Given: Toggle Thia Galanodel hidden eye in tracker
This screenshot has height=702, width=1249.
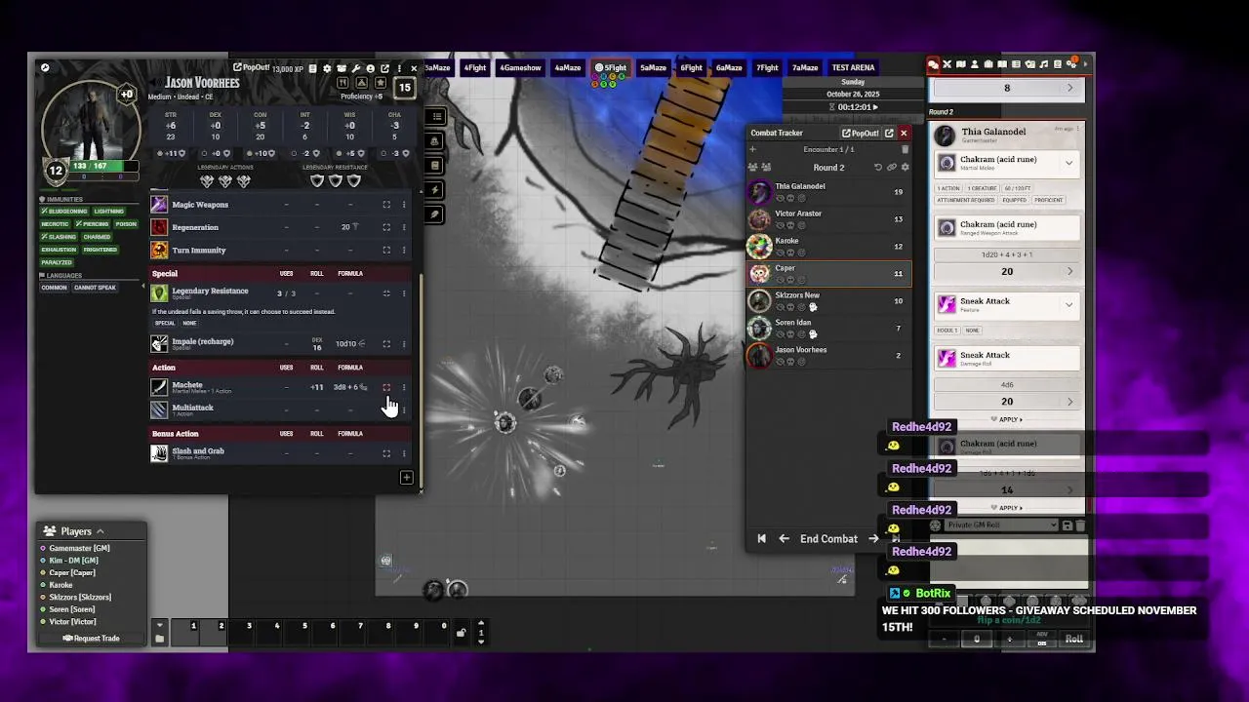Looking at the screenshot, I should click(780, 198).
